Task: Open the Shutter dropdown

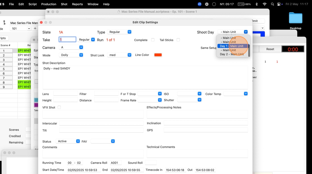Action: 189,100
